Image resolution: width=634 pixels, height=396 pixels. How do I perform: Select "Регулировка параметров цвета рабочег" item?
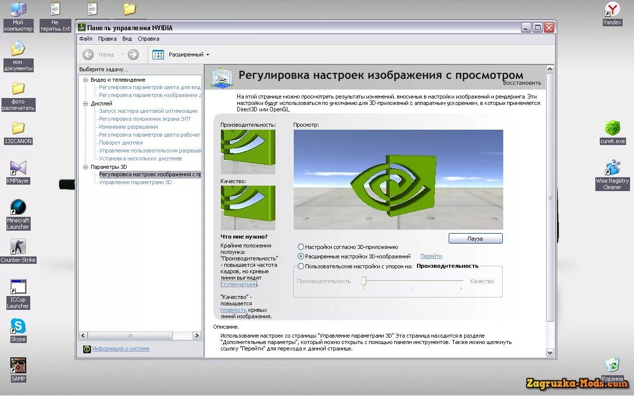pyautogui.click(x=150, y=135)
